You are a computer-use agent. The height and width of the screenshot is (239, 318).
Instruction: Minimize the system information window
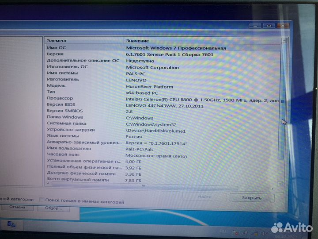pyautogui.click(x=255, y=26)
